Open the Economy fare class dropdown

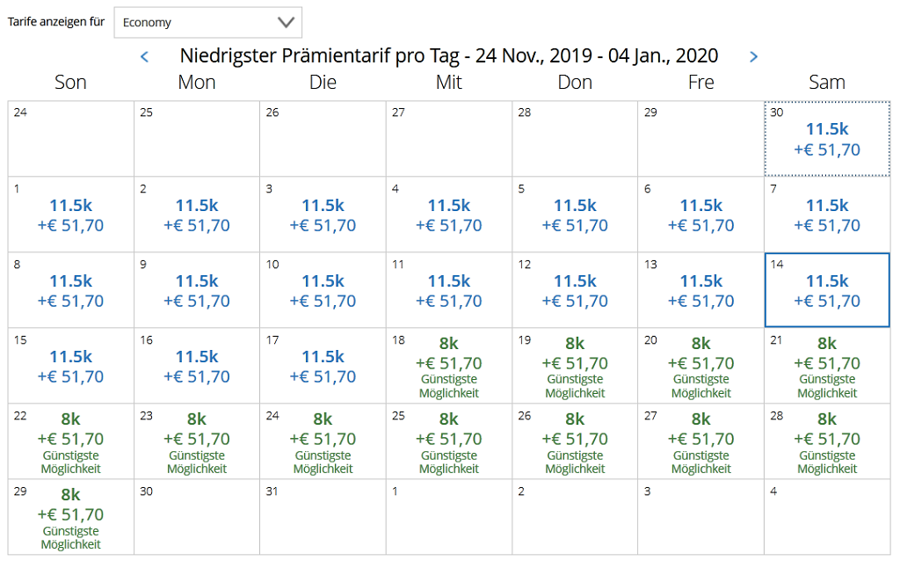[207, 22]
